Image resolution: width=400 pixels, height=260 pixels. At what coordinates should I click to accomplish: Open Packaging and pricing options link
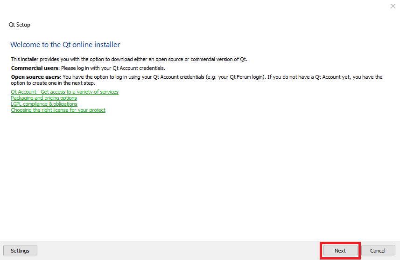click(x=43, y=98)
